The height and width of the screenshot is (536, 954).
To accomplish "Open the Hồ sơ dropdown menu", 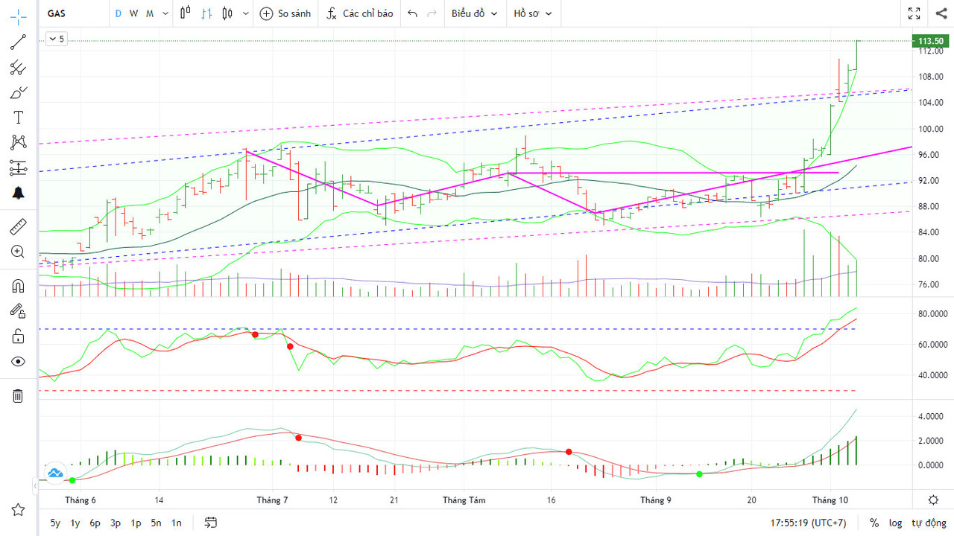I will (532, 13).
